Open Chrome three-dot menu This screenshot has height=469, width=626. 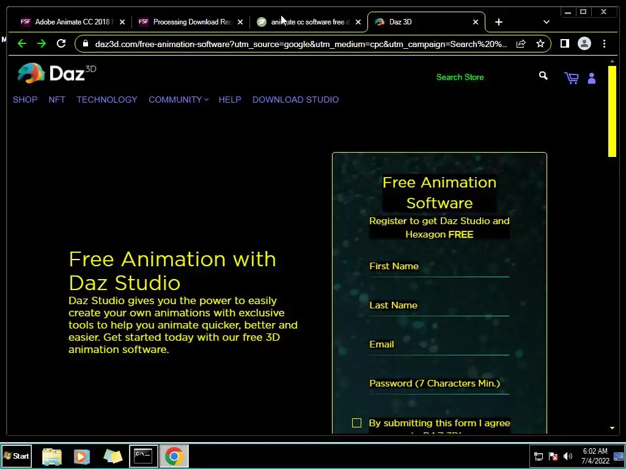(604, 43)
